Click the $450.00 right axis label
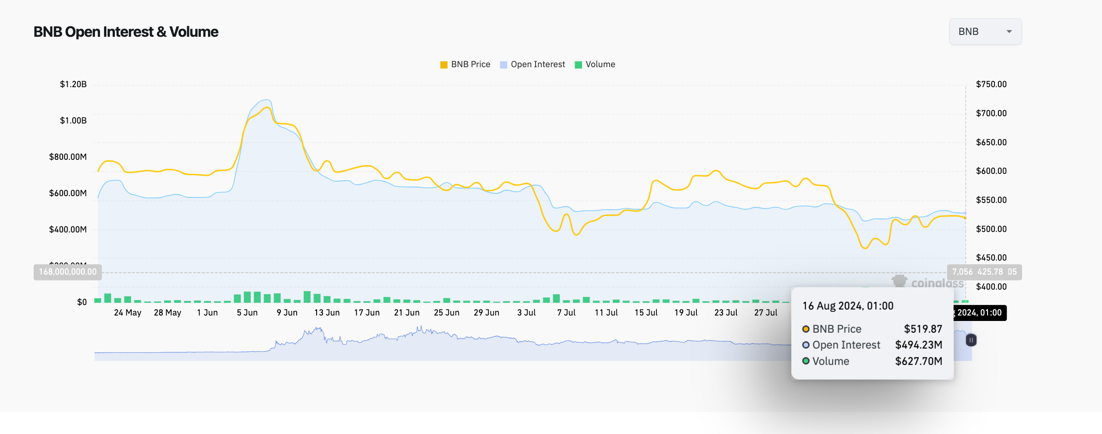This screenshot has height=434, width=1102. (991, 257)
